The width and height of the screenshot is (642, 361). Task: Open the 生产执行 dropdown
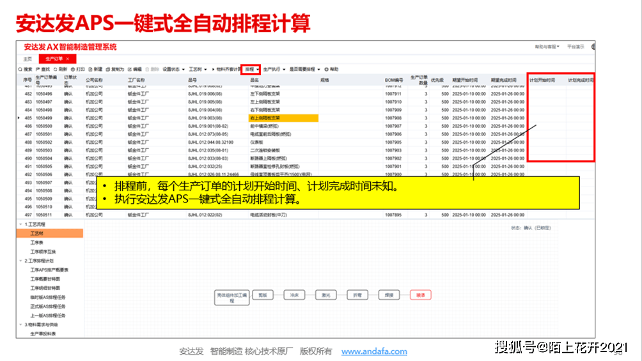[274, 70]
